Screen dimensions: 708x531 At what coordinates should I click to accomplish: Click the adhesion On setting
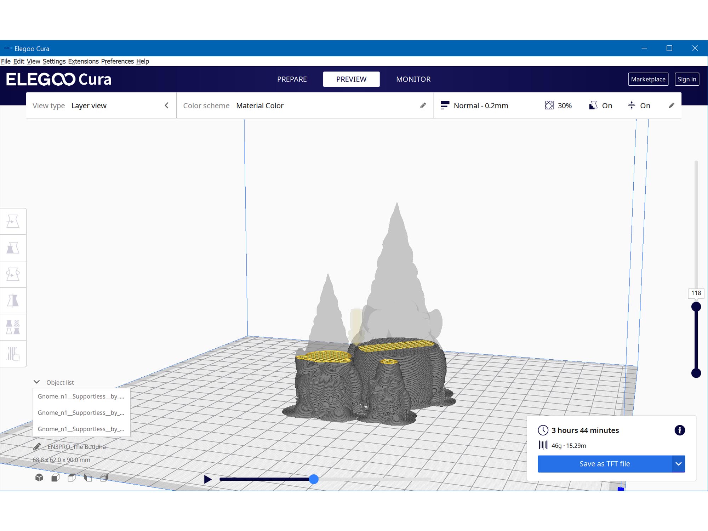(639, 105)
